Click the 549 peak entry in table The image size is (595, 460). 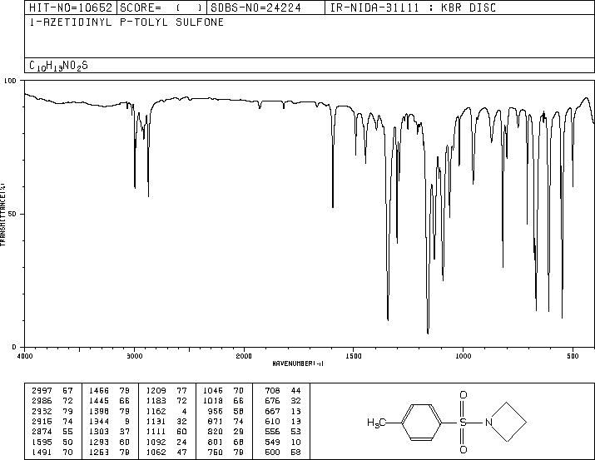point(283,442)
